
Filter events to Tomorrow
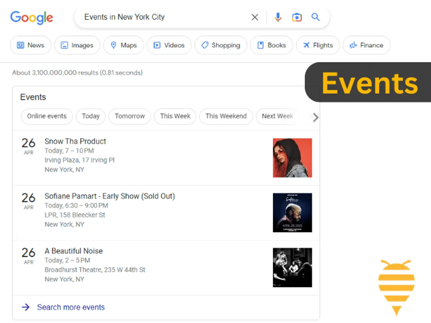tap(130, 116)
